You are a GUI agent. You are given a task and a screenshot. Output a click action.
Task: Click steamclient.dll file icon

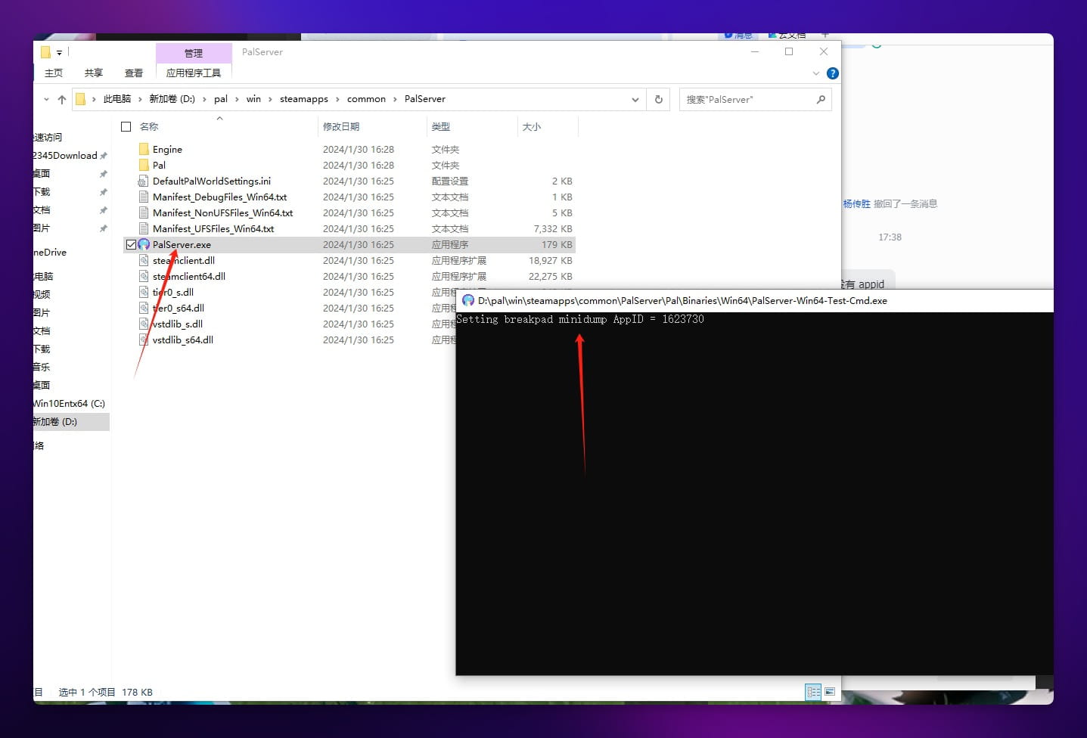coord(144,261)
